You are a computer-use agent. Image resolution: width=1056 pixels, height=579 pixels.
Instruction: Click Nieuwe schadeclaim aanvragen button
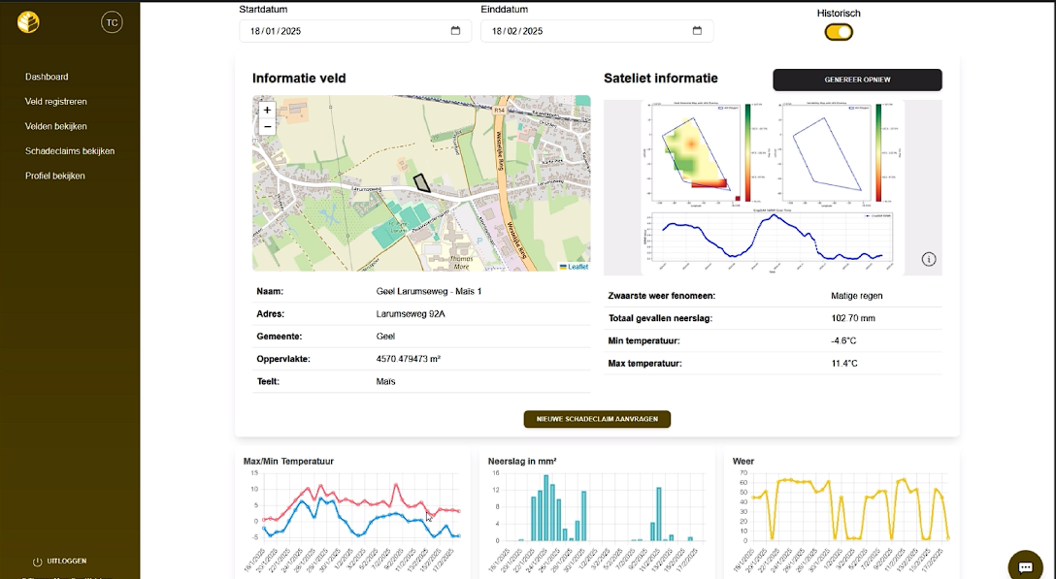597,419
